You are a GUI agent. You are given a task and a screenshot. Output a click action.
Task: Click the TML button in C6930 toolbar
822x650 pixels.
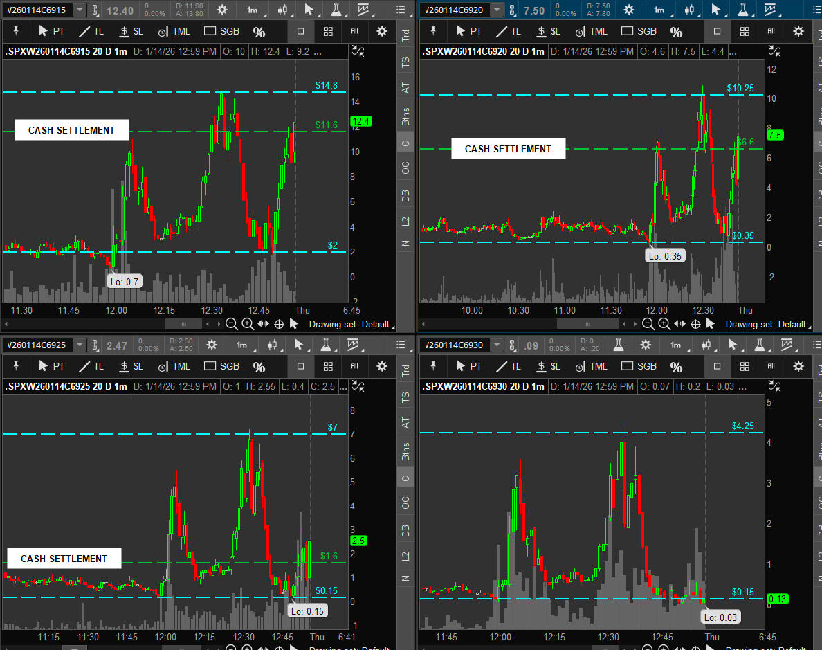click(x=590, y=366)
